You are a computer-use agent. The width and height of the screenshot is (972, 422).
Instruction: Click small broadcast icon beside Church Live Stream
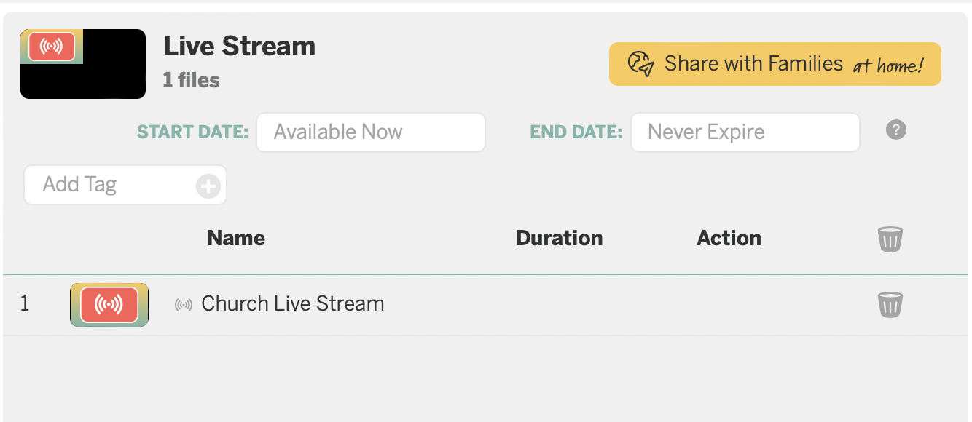tap(184, 304)
